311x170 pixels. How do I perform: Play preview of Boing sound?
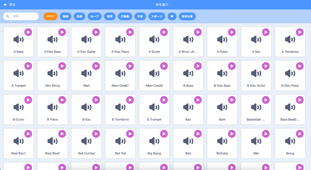tap(300, 134)
